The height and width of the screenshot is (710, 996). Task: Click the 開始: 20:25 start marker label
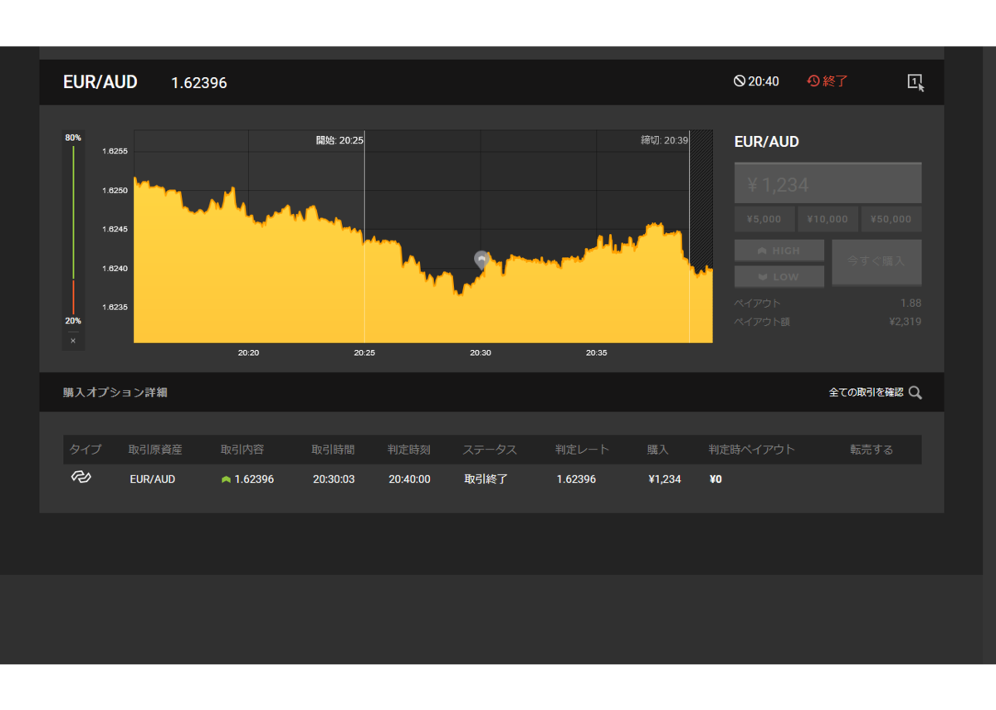(339, 140)
